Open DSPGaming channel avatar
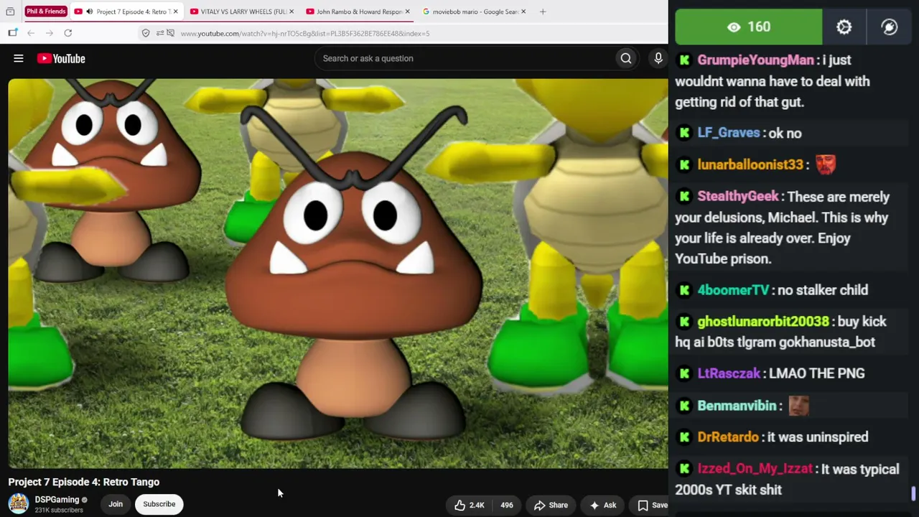 19,503
